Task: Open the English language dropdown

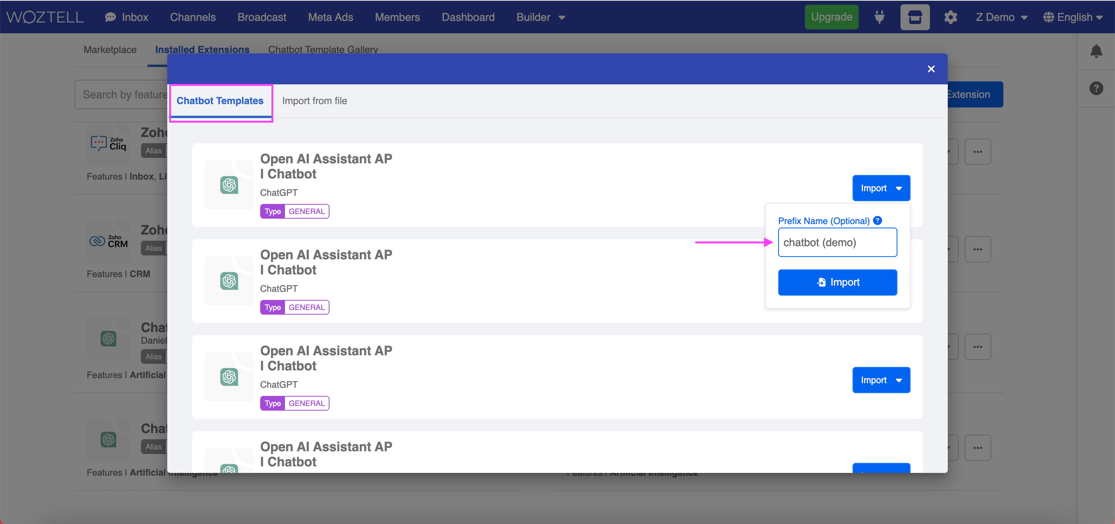Action: point(1073,17)
